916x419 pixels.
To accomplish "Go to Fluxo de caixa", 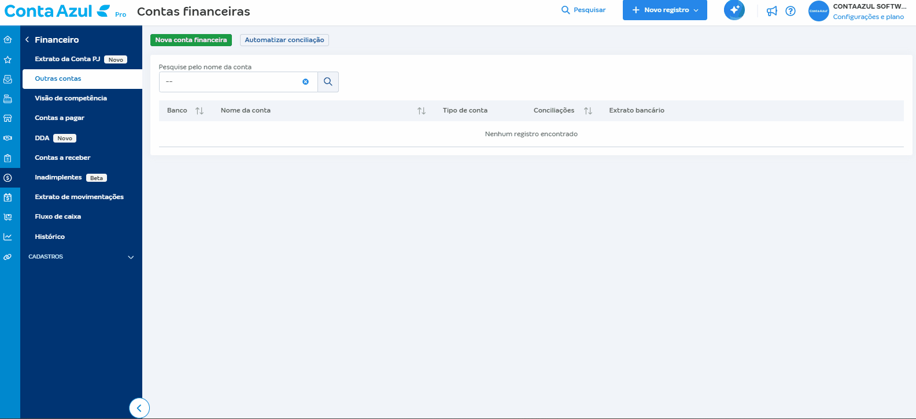I will point(58,216).
